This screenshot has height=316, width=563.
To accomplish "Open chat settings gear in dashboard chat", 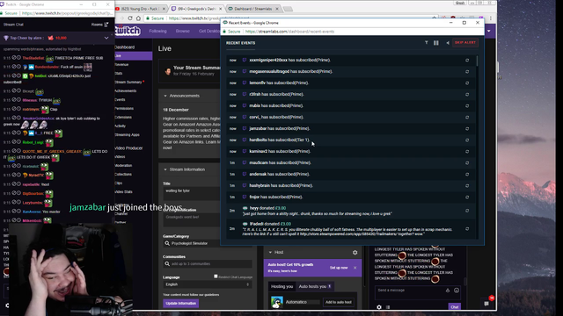I will point(379,307).
